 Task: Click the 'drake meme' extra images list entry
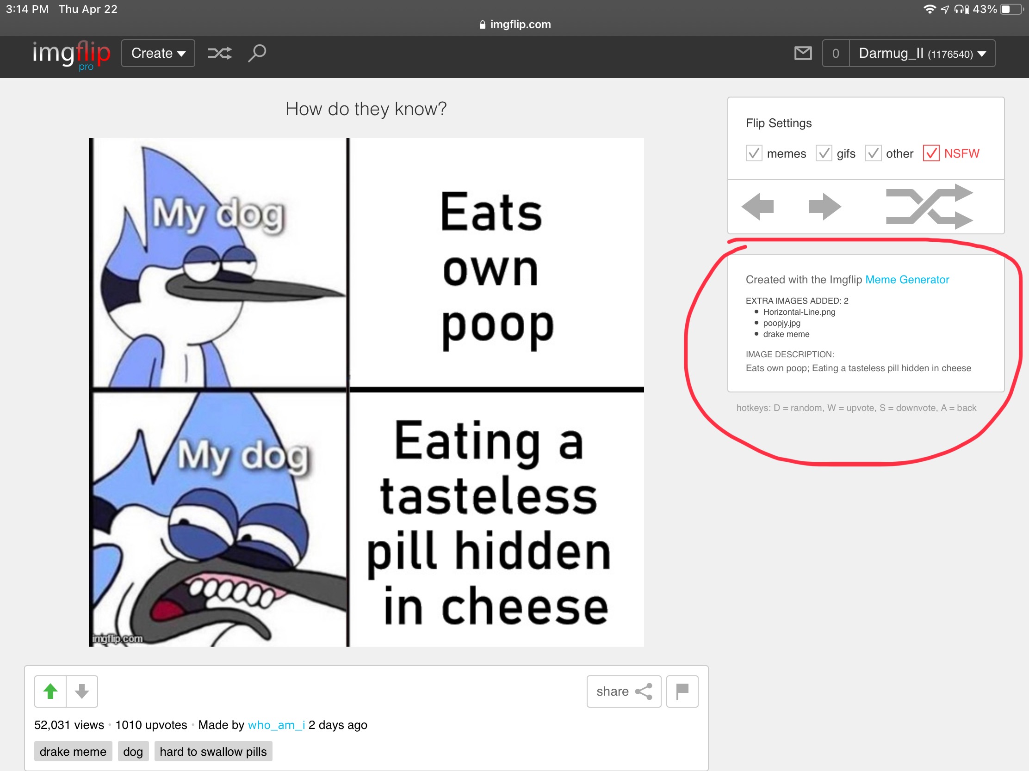[786, 334]
